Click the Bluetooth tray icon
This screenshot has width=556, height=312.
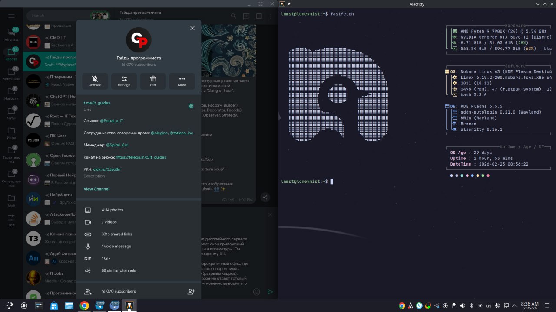(x=471, y=305)
